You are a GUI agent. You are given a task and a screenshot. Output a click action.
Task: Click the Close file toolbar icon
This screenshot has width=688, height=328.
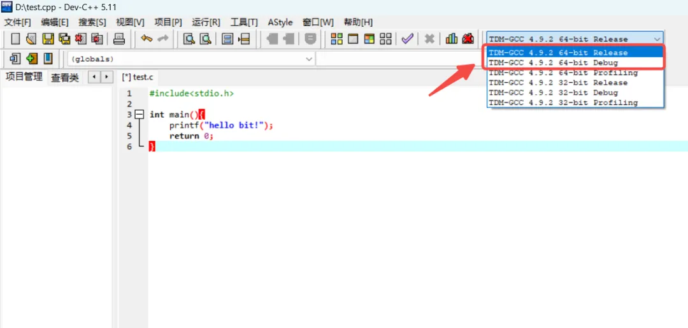tap(81, 39)
